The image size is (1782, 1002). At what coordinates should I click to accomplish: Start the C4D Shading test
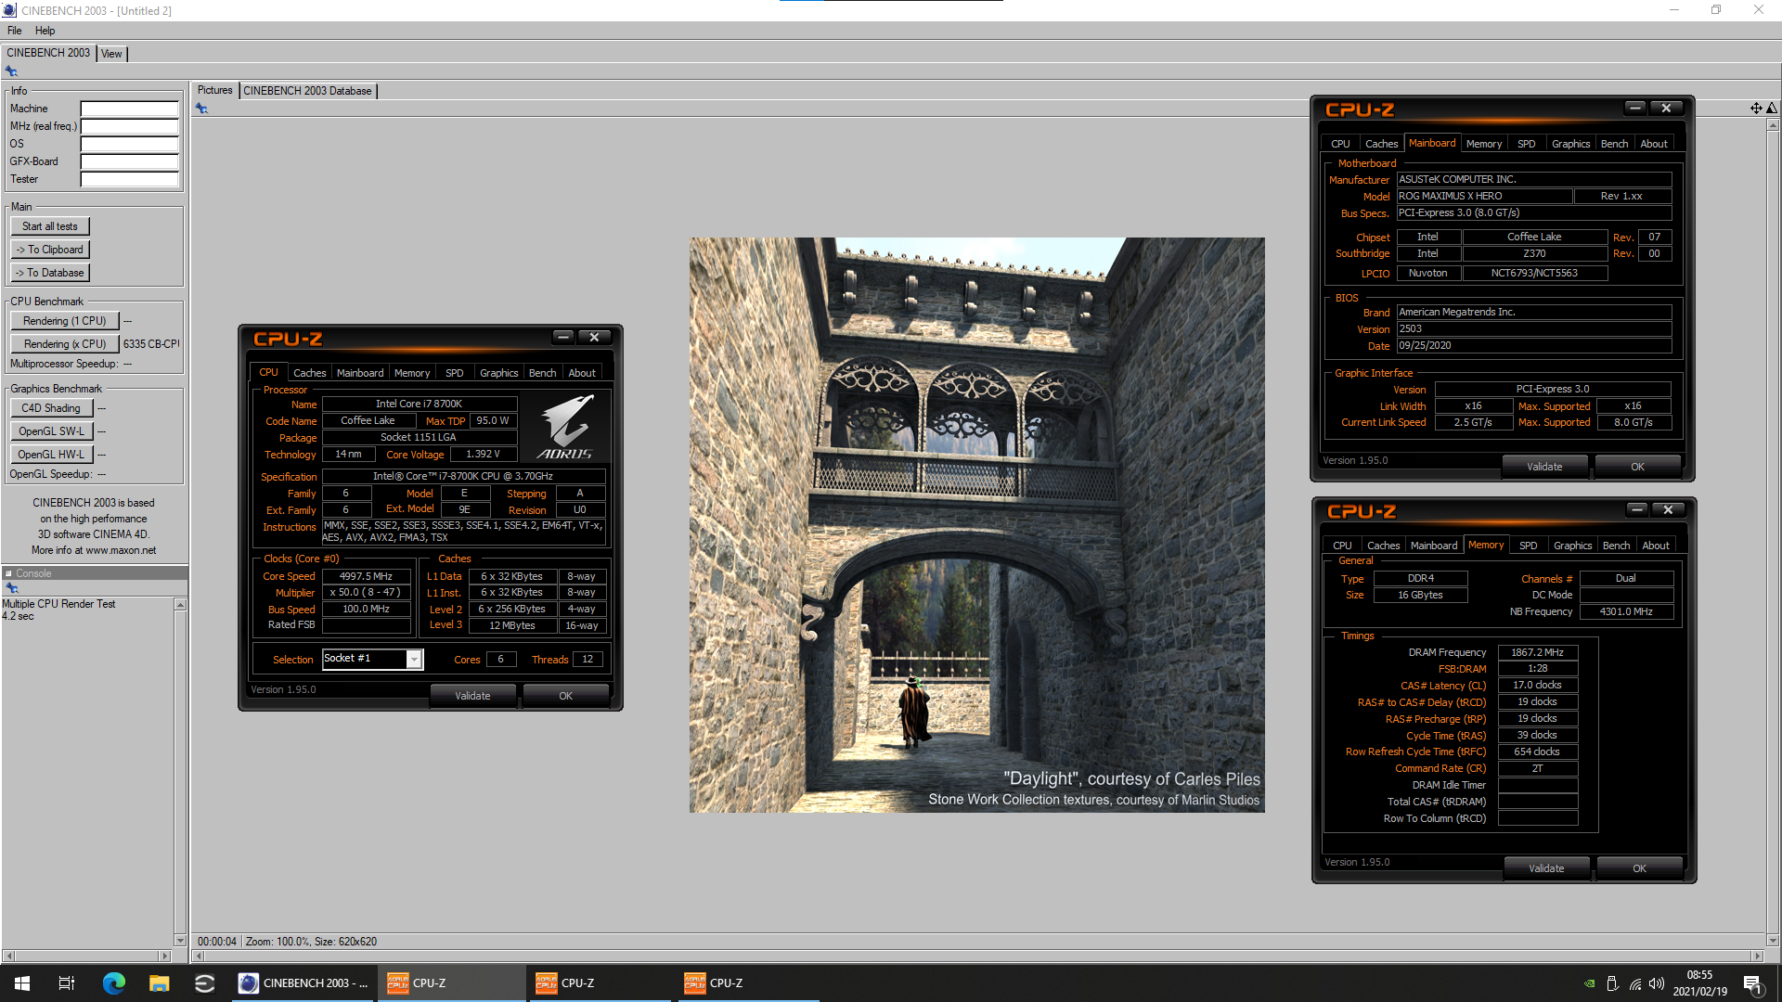point(51,408)
